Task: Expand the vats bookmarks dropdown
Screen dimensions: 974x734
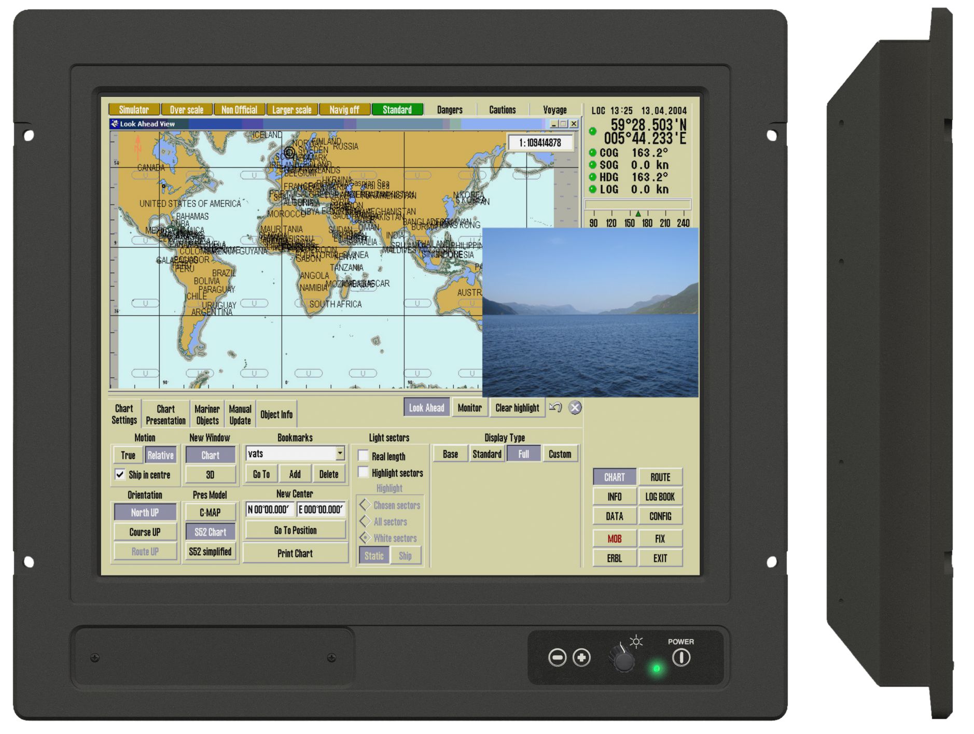Action: coord(340,453)
